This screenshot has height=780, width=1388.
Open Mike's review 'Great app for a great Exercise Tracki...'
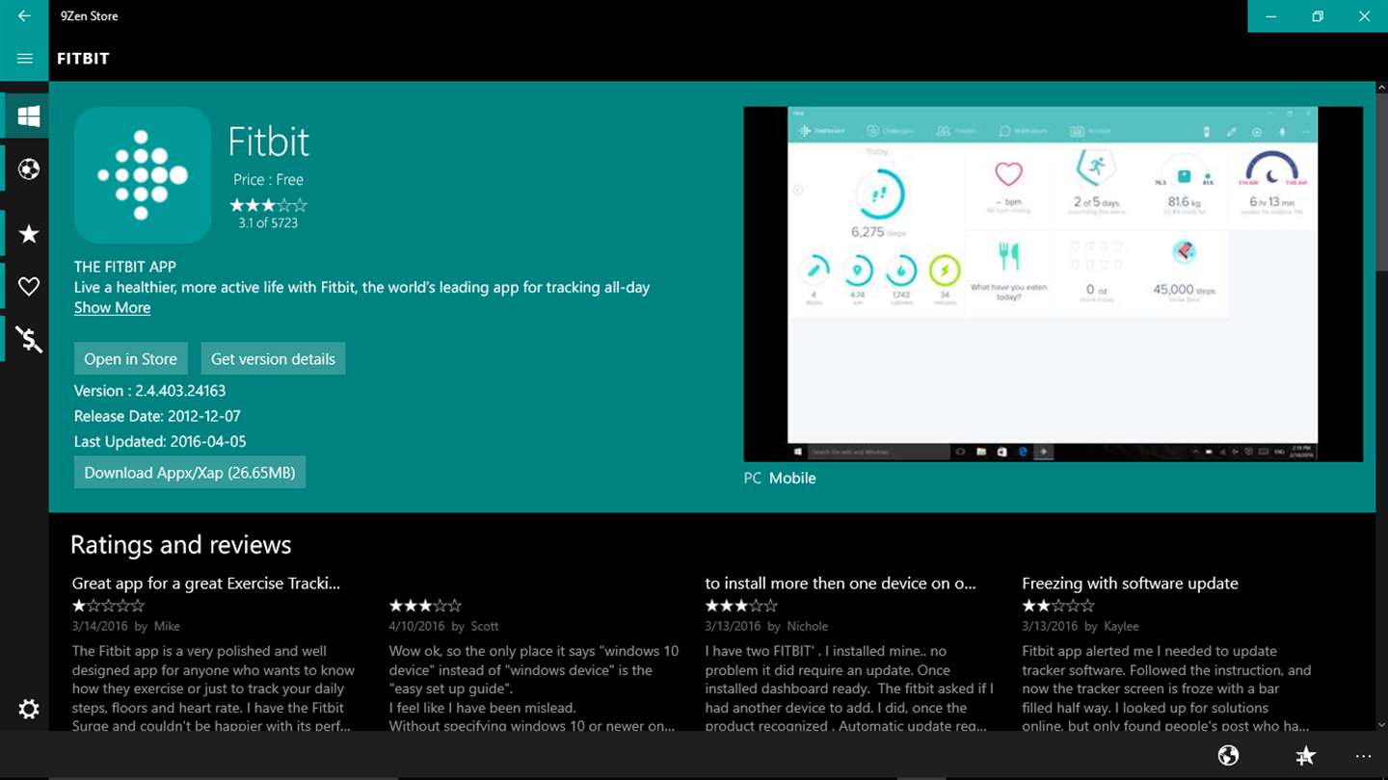point(213,655)
